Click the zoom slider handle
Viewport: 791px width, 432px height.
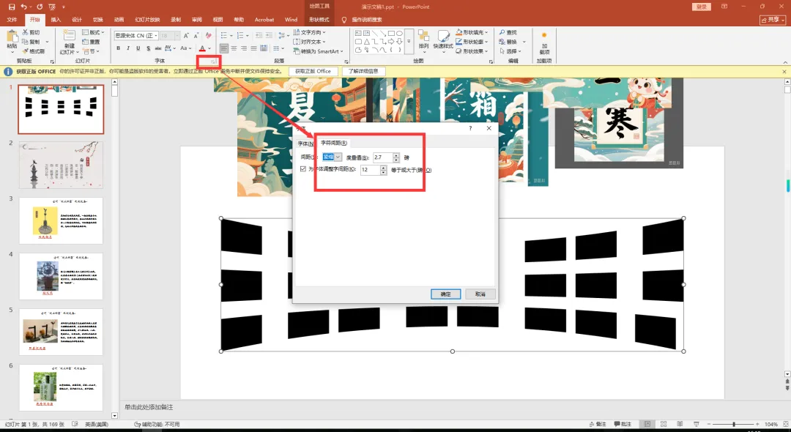click(x=733, y=424)
